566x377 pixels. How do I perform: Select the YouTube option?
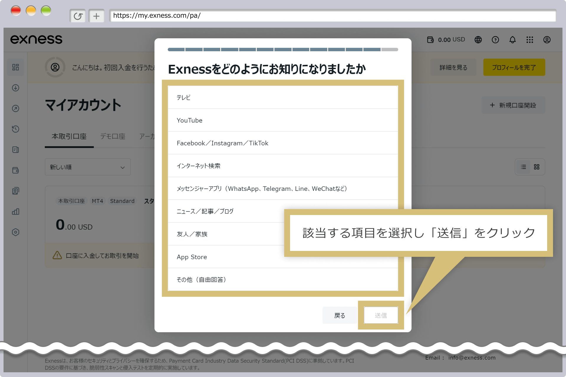(x=283, y=120)
